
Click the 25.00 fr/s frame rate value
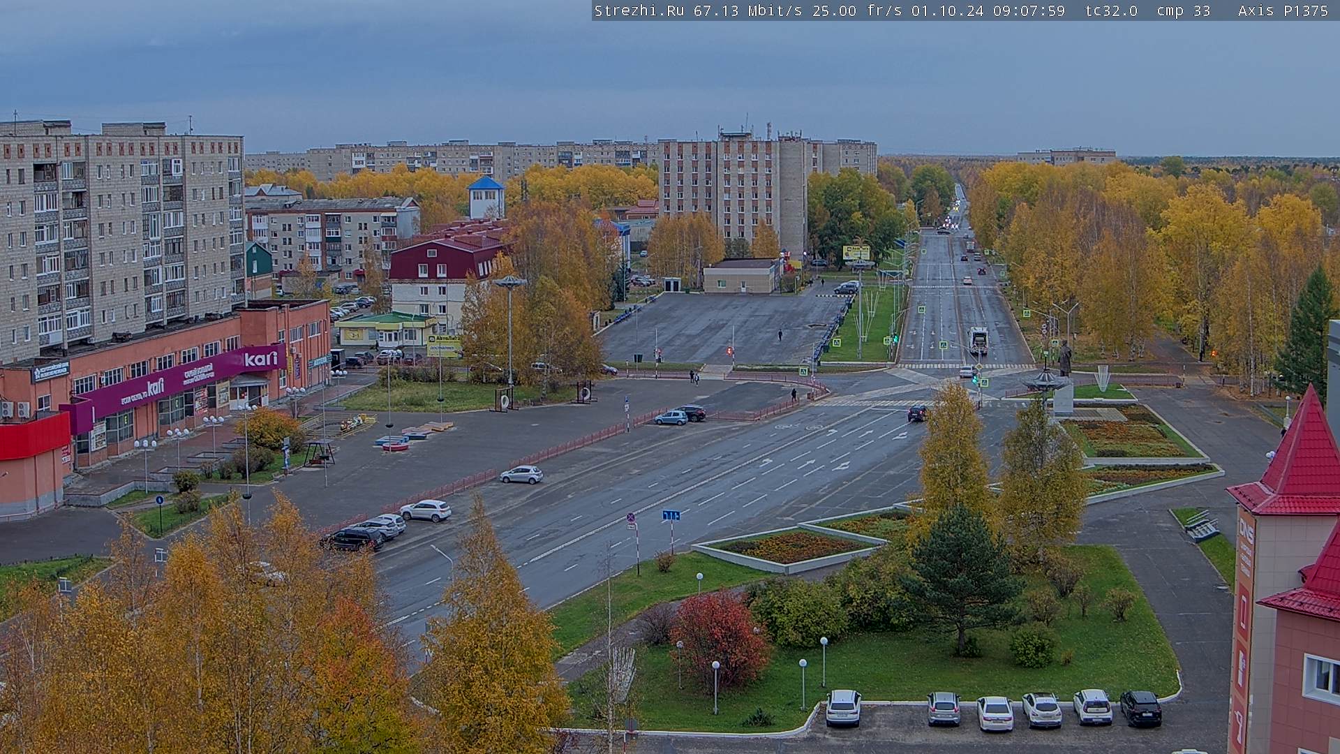point(858,10)
